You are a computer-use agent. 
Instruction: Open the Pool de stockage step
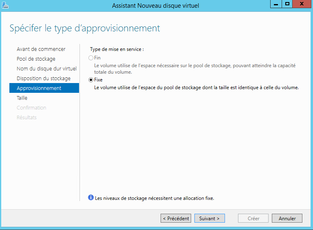click(x=36, y=59)
